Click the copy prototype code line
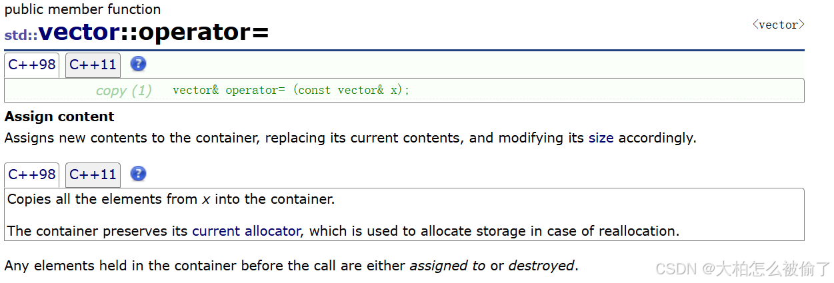This screenshot has height=283, width=834. (x=291, y=91)
